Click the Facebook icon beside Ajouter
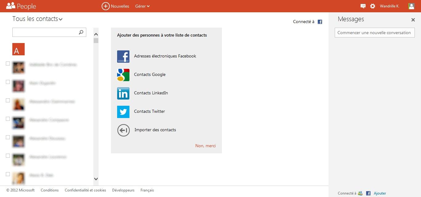This screenshot has width=421, height=197. click(x=368, y=193)
